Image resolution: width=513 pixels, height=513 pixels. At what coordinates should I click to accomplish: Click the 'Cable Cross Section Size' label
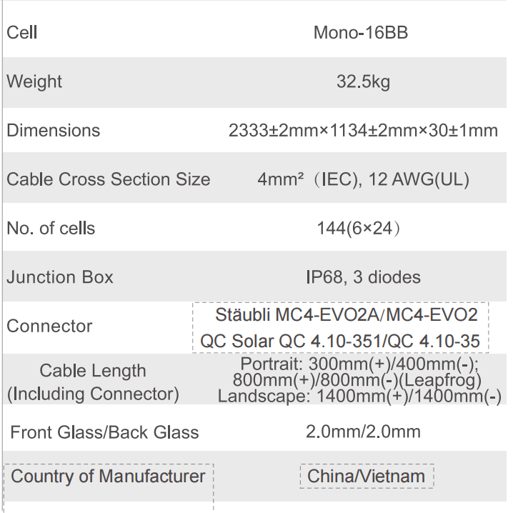109,179
